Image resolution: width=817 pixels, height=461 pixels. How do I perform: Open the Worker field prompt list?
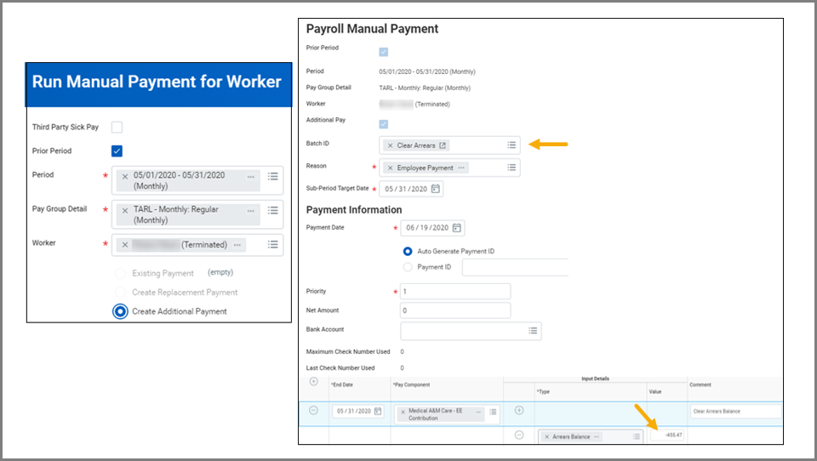[x=273, y=245]
